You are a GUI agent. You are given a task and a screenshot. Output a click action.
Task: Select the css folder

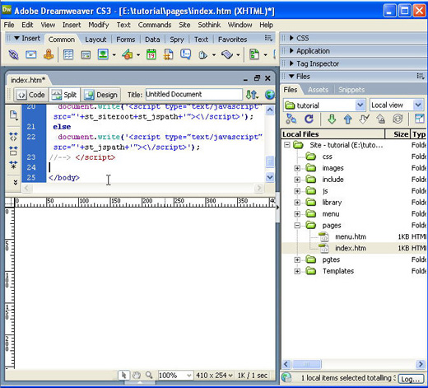click(328, 157)
